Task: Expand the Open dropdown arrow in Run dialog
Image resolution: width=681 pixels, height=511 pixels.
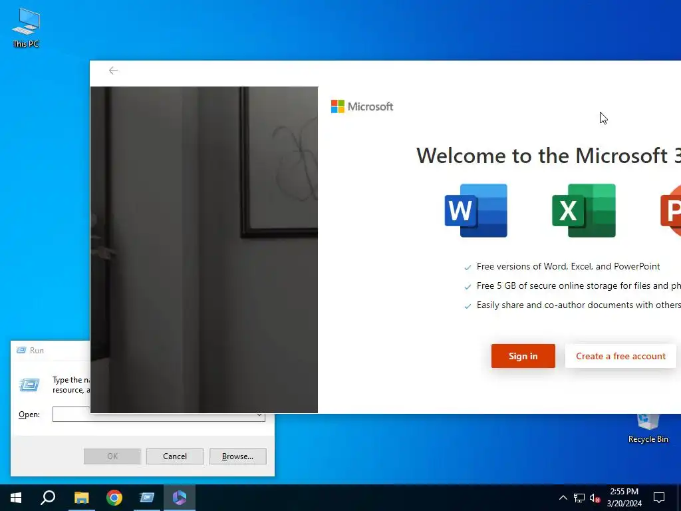Action: click(x=259, y=415)
